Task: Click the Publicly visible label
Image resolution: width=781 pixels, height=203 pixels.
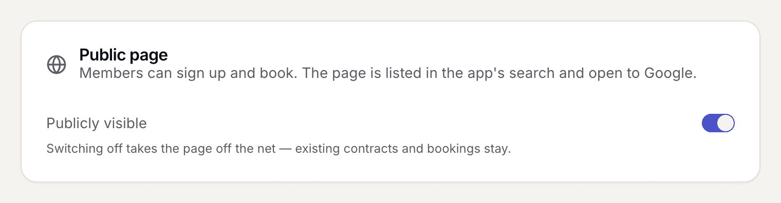Action: tap(97, 124)
